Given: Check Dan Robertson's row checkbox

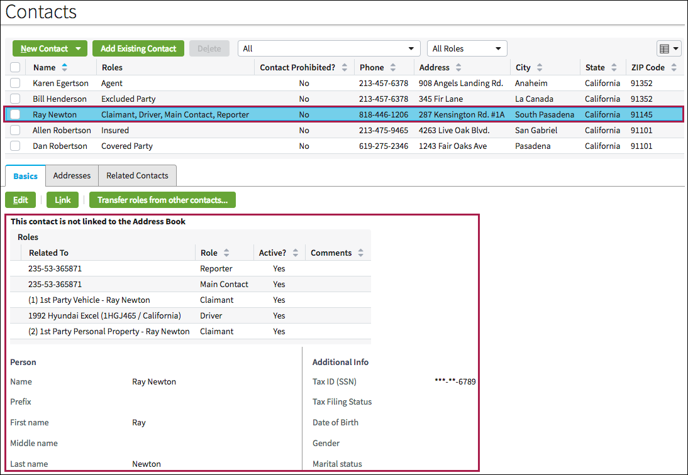Looking at the screenshot, I should point(15,146).
